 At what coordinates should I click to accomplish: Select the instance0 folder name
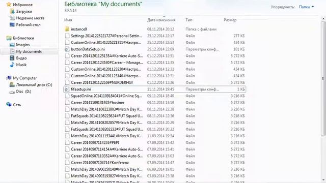(x=79, y=29)
